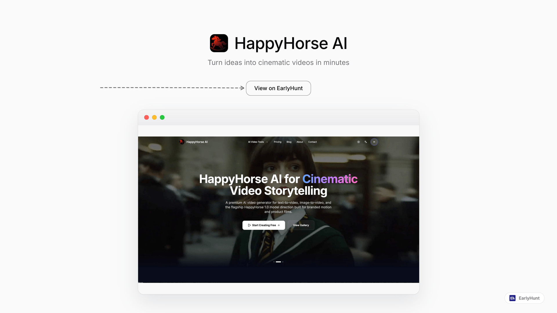Click the HappyHorse AI page title text

291,43
